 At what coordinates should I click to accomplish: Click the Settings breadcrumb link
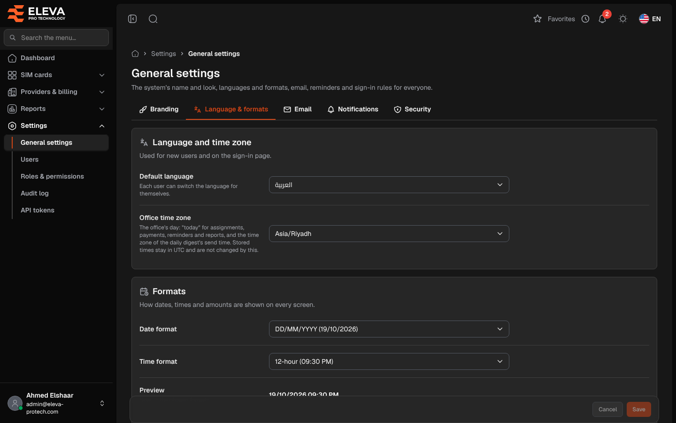(163, 54)
